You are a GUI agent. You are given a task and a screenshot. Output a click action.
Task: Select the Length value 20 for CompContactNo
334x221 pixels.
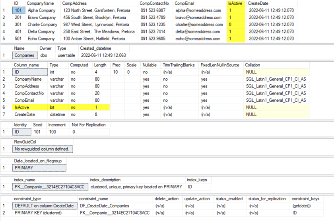point(97,93)
